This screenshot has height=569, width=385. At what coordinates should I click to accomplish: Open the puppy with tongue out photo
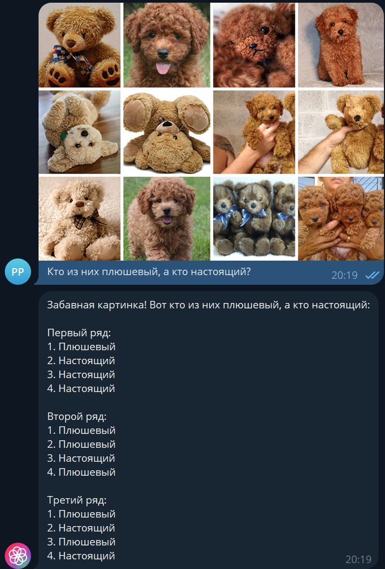[167, 45]
